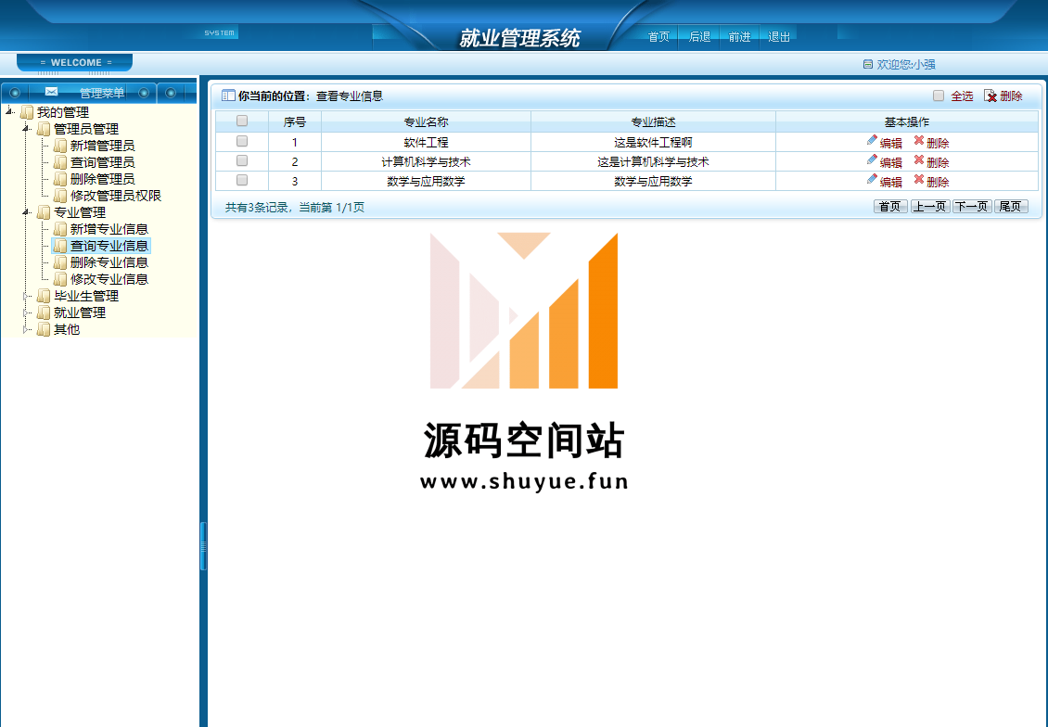1048x727 pixels.
Task: Click the batch delete document icon in header
Action: [x=990, y=96]
